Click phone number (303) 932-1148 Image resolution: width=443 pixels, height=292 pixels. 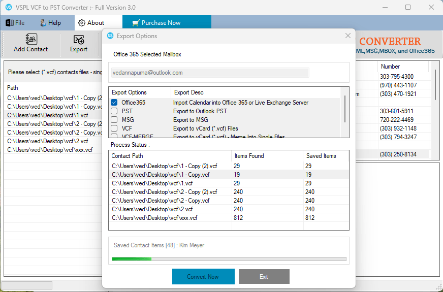398,128
